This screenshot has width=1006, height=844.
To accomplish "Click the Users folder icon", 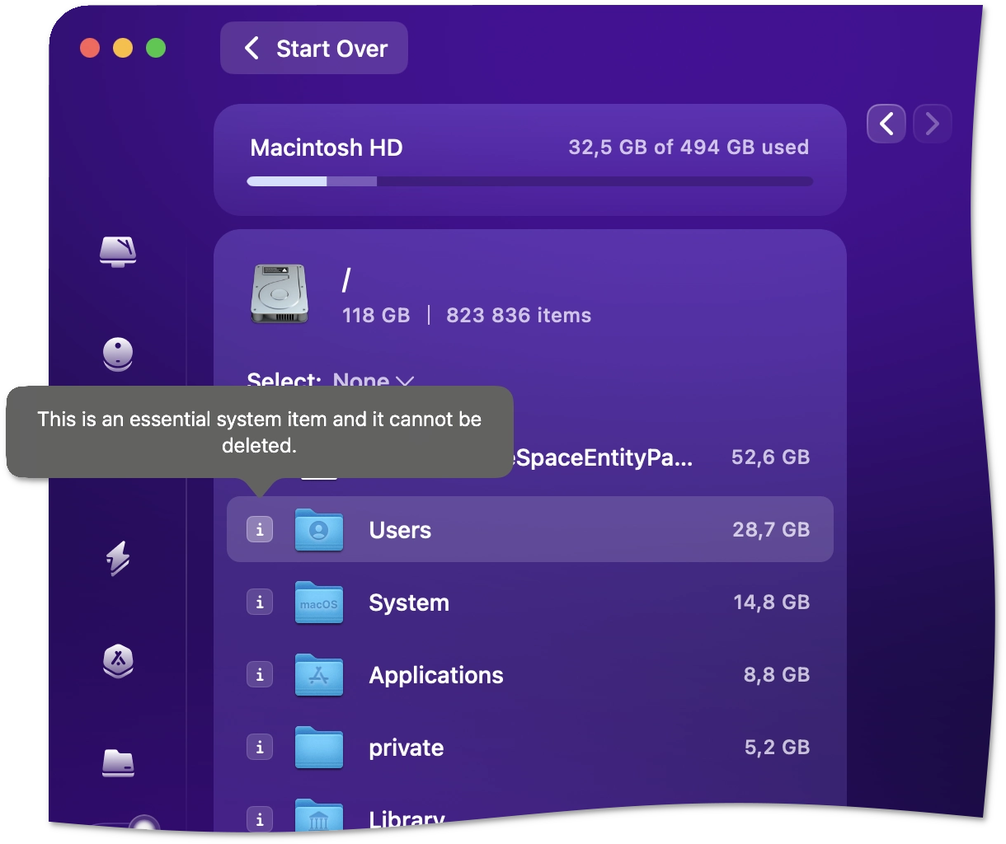I will (319, 529).
